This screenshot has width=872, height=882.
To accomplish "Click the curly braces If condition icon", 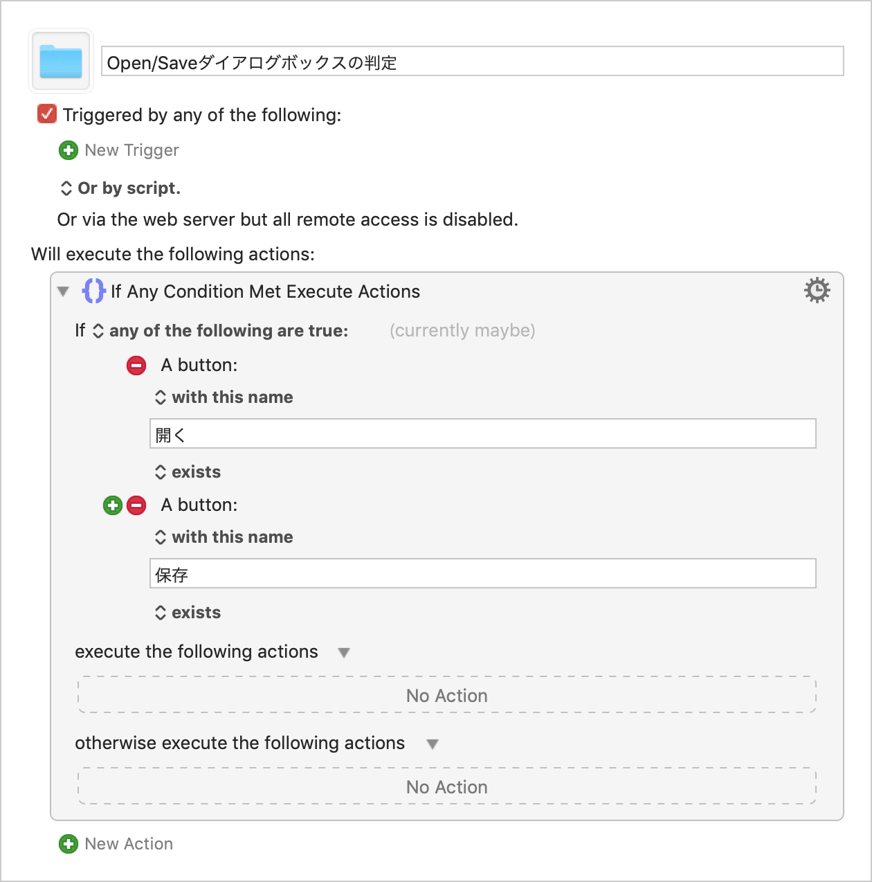I will [94, 291].
